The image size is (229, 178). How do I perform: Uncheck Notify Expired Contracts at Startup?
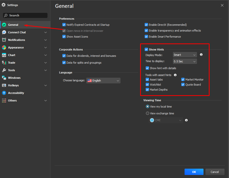(x=64, y=25)
